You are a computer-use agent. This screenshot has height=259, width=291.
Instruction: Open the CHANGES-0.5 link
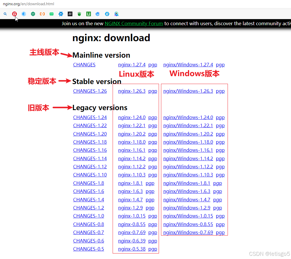(x=89, y=249)
